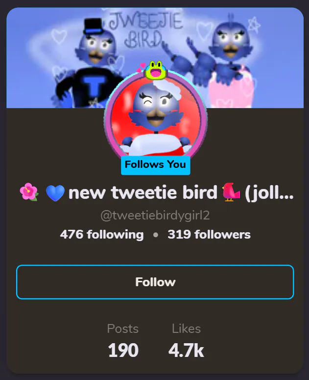Viewport: 309px width, 380px height.
Task: View the 190 posts count
Action: [x=123, y=350]
